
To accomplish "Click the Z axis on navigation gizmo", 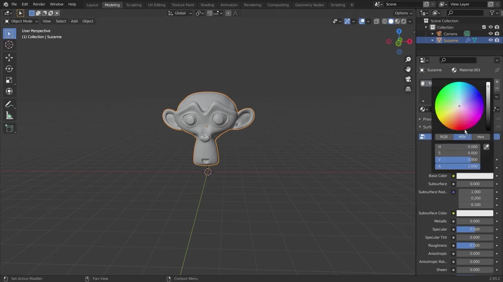I will pos(399,31).
